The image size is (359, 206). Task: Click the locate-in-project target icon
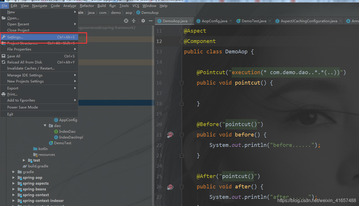coord(126,21)
